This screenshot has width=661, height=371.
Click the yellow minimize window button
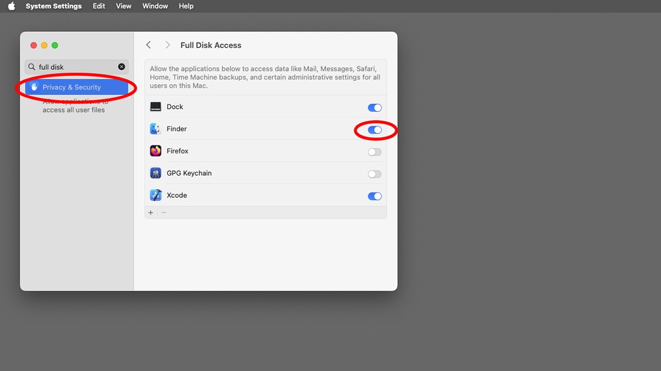pyautogui.click(x=44, y=45)
